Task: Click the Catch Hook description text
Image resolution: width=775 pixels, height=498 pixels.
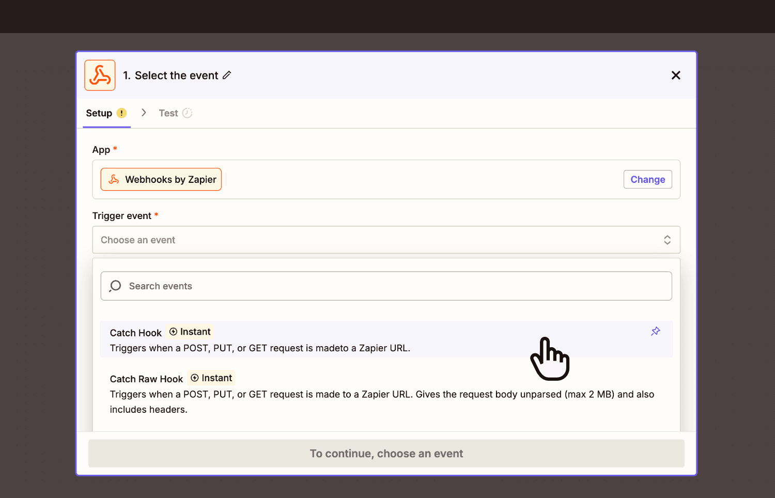Action: pyautogui.click(x=260, y=348)
